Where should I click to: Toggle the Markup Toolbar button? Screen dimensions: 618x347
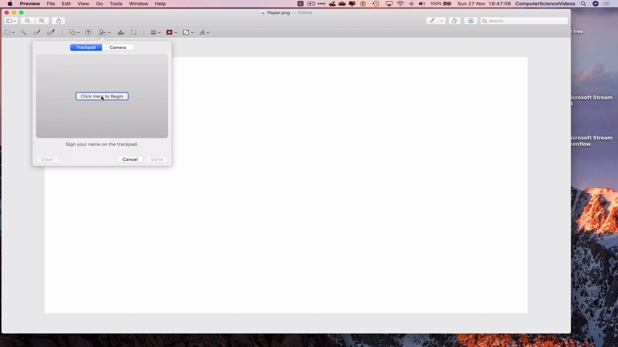point(471,21)
